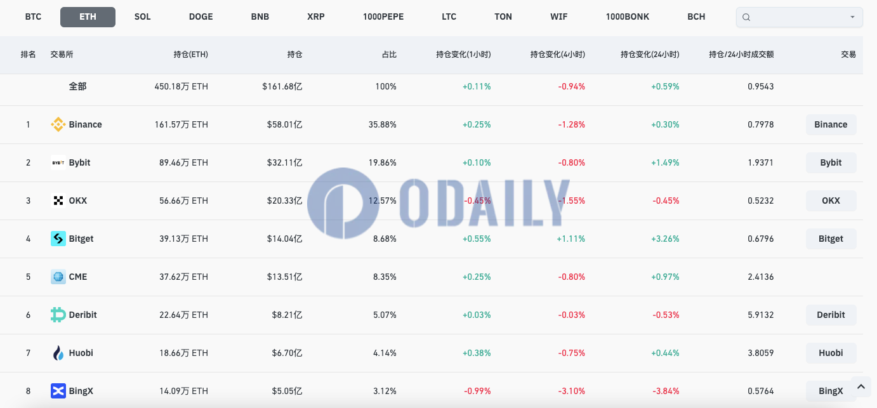Click the OKX logo icon
Image resolution: width=877 pixels, height=408 pixels.
point(58,201)
